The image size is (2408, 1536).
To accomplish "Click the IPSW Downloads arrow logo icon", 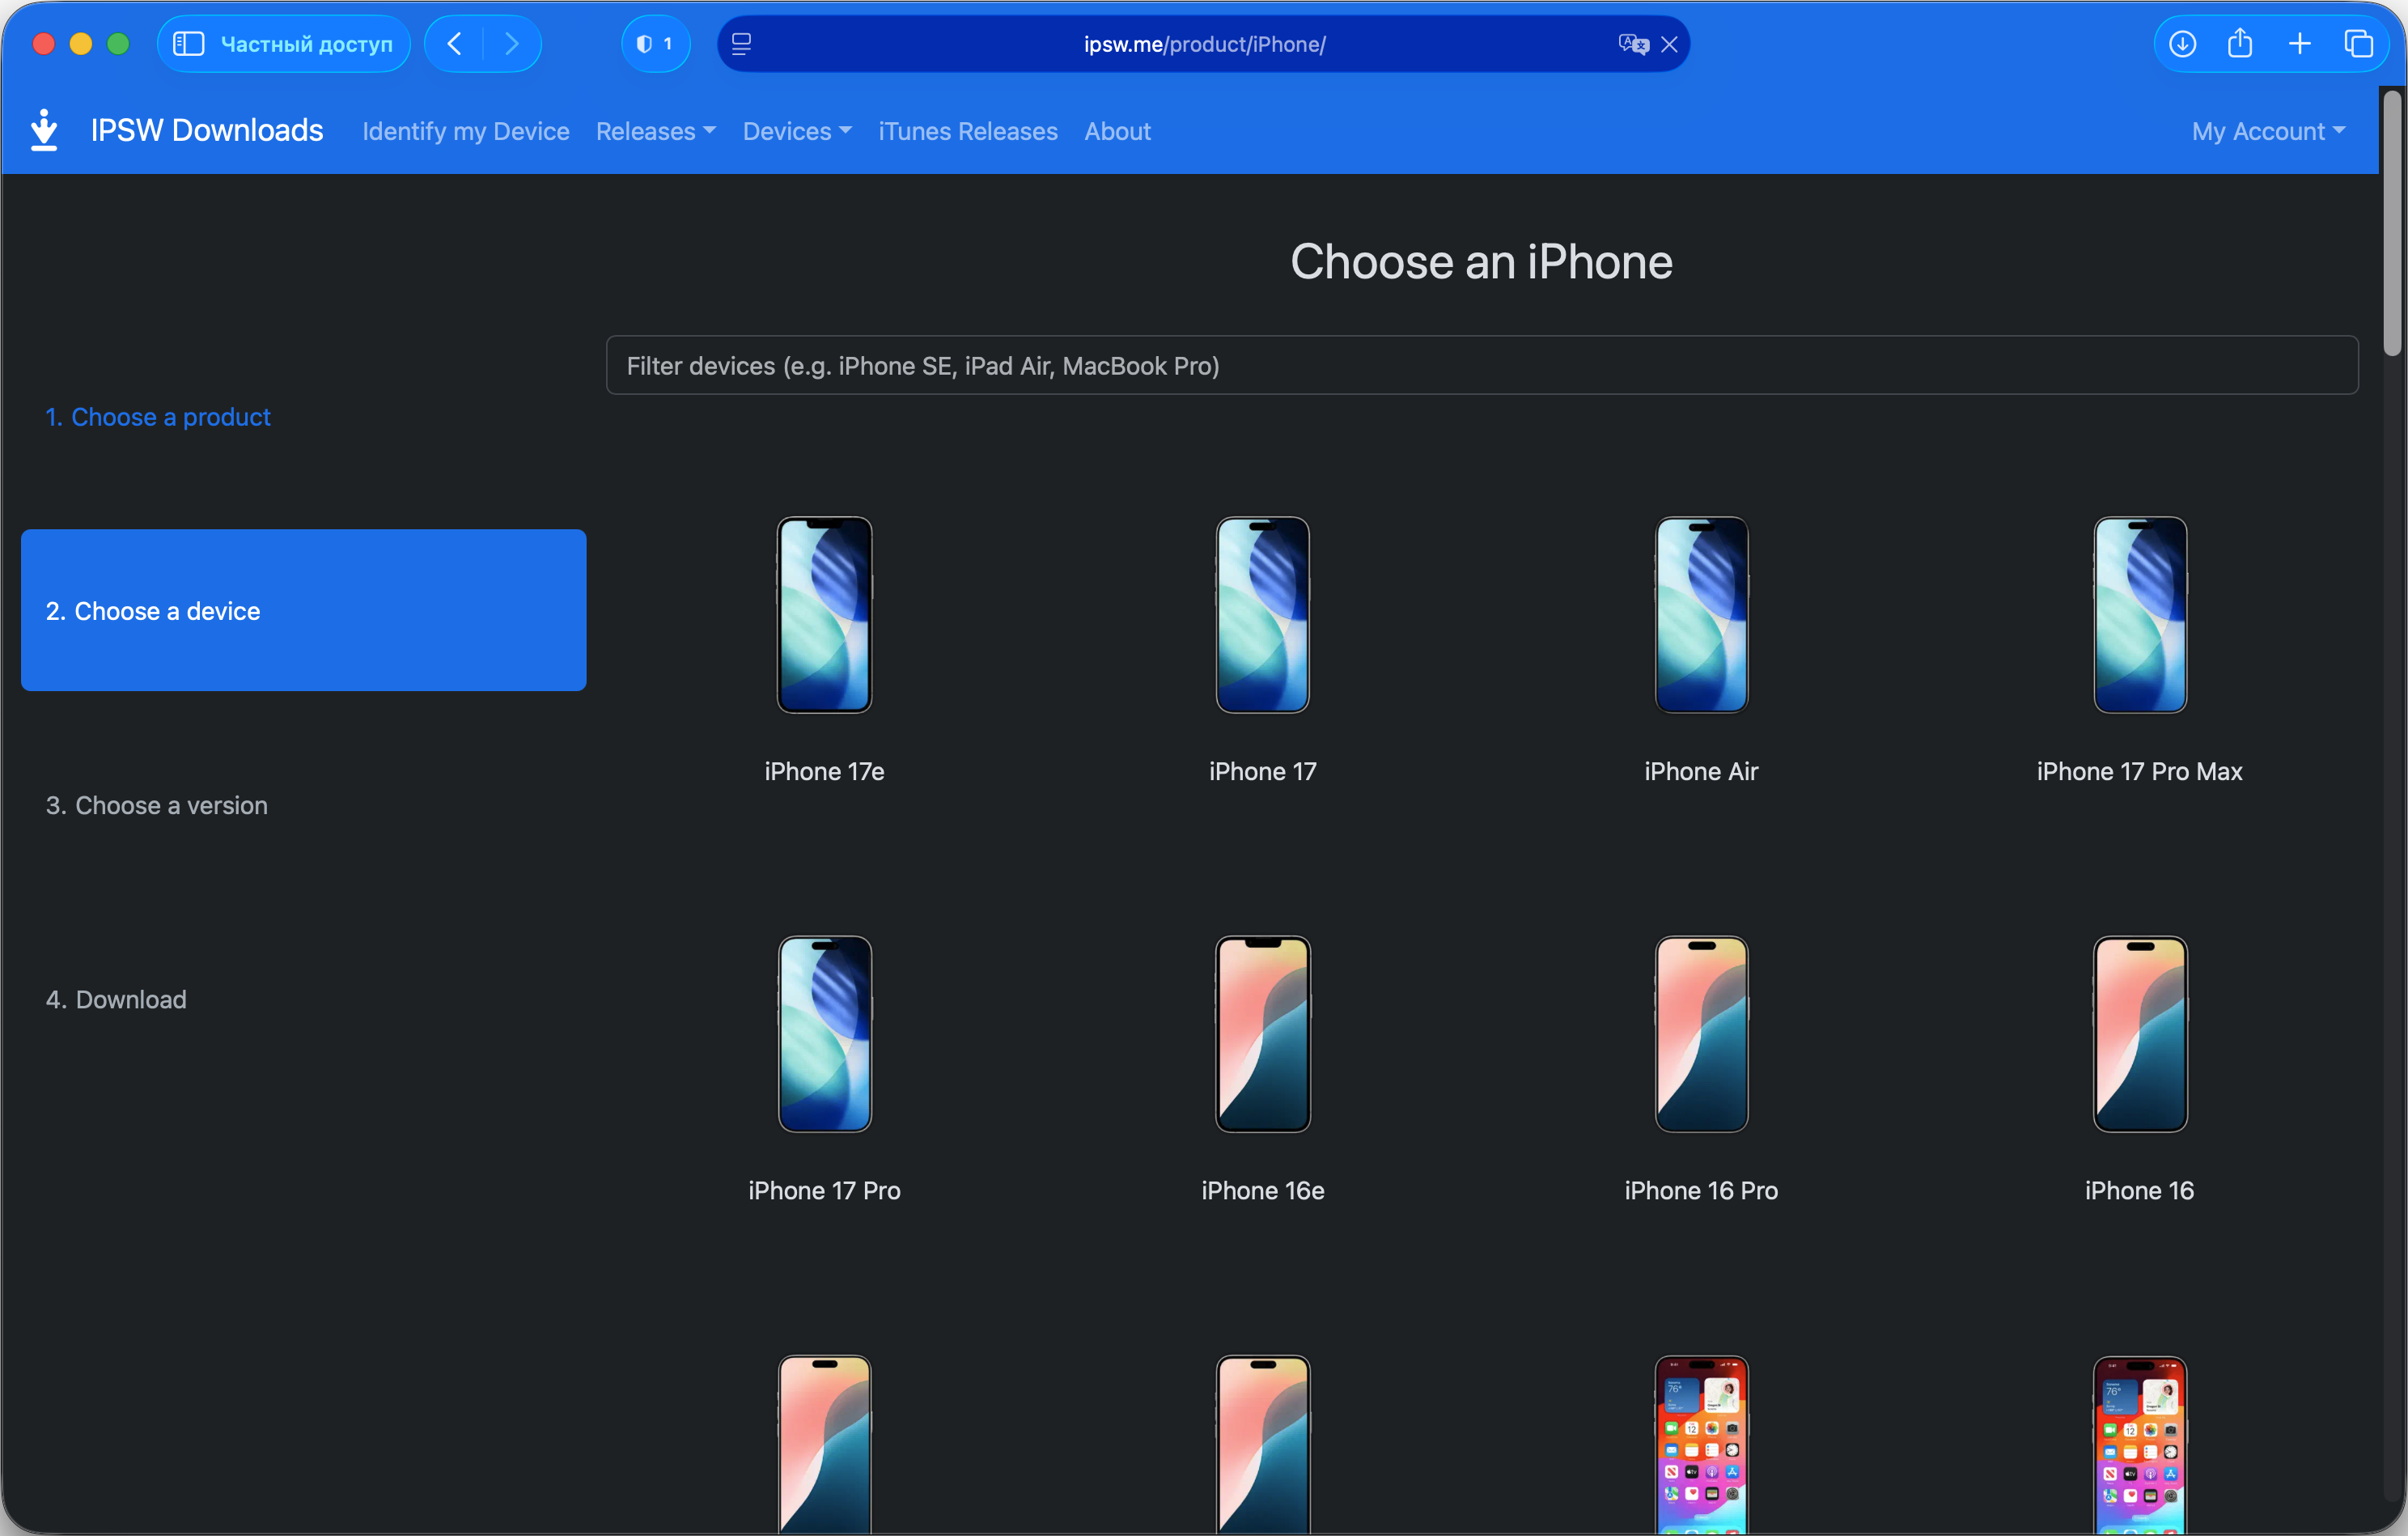I will 44,130.
